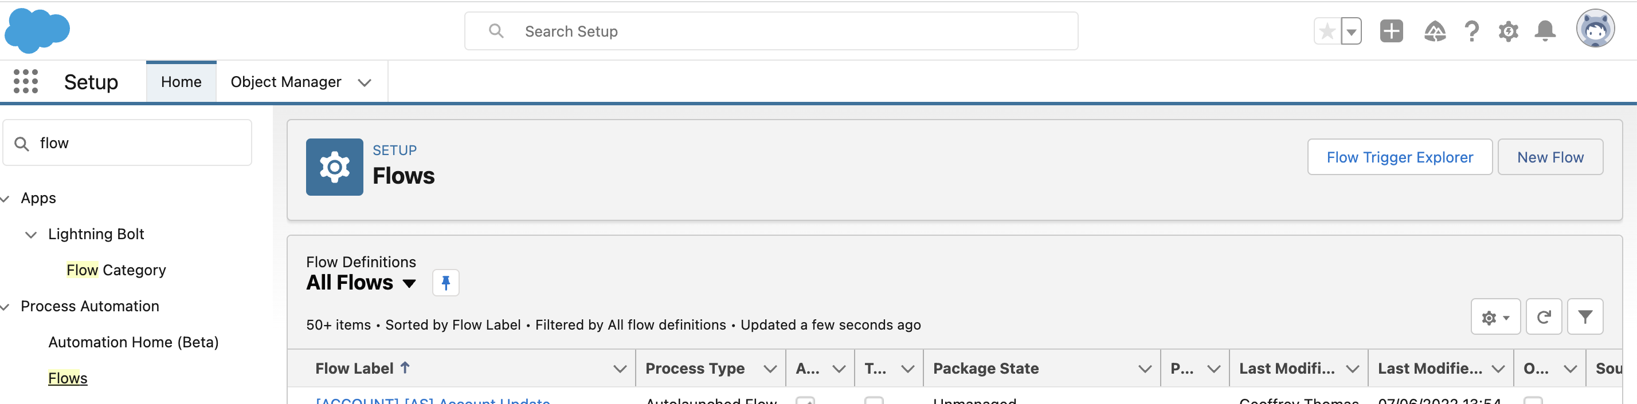Click the Salesforce cloud logo
Screen dimensions: 1637x404
[x=37, y=30]
